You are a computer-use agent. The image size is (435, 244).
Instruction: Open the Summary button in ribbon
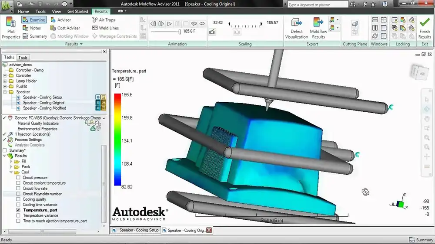(x=35, y=36)
